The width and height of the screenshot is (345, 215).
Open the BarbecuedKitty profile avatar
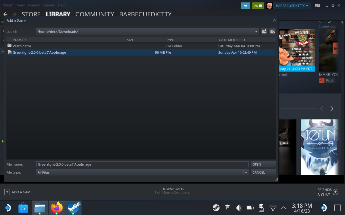coord(269,6)
